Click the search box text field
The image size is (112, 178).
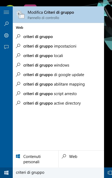(x=58, y=173)
